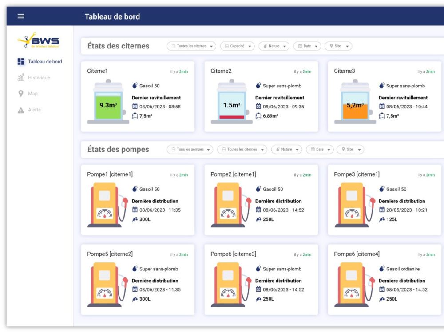444x333 pixels.
Task: Click the fuel drop icon in Pompe5 [citerne2]
Action: 135,269
